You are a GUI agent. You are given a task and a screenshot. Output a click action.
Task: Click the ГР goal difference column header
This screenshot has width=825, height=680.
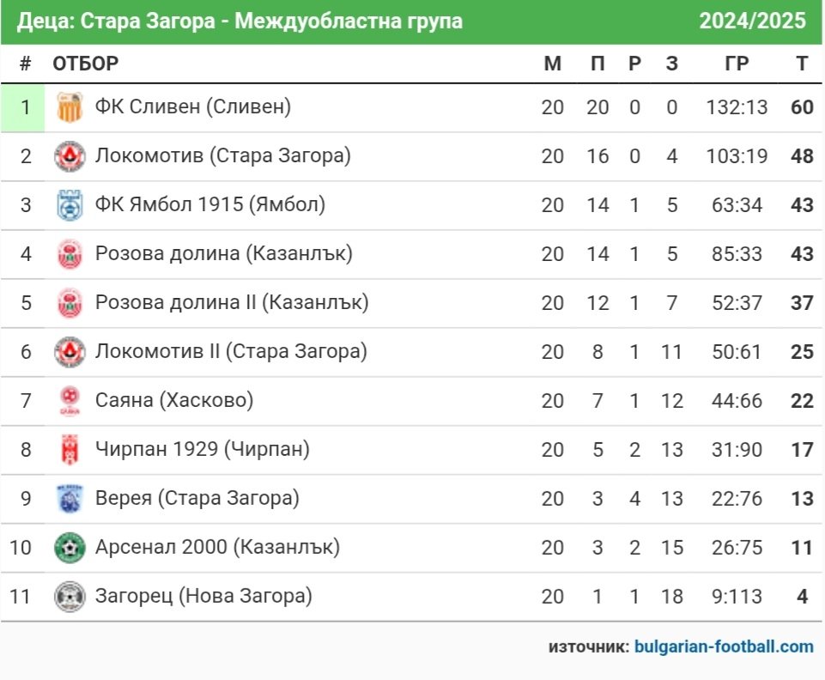(737, 64)
